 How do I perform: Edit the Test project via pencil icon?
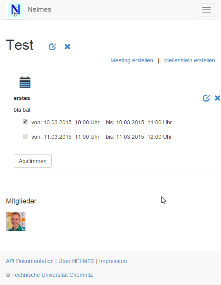tap(53, 47)
